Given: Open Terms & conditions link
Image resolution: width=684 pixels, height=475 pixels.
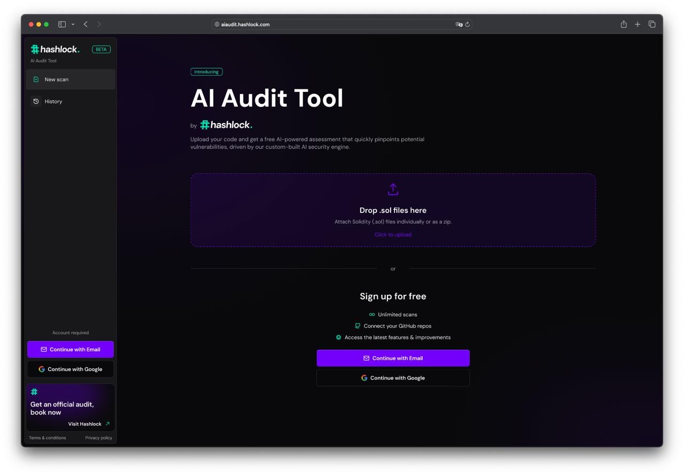Looking at the screenshot, I should coord(48,438).
